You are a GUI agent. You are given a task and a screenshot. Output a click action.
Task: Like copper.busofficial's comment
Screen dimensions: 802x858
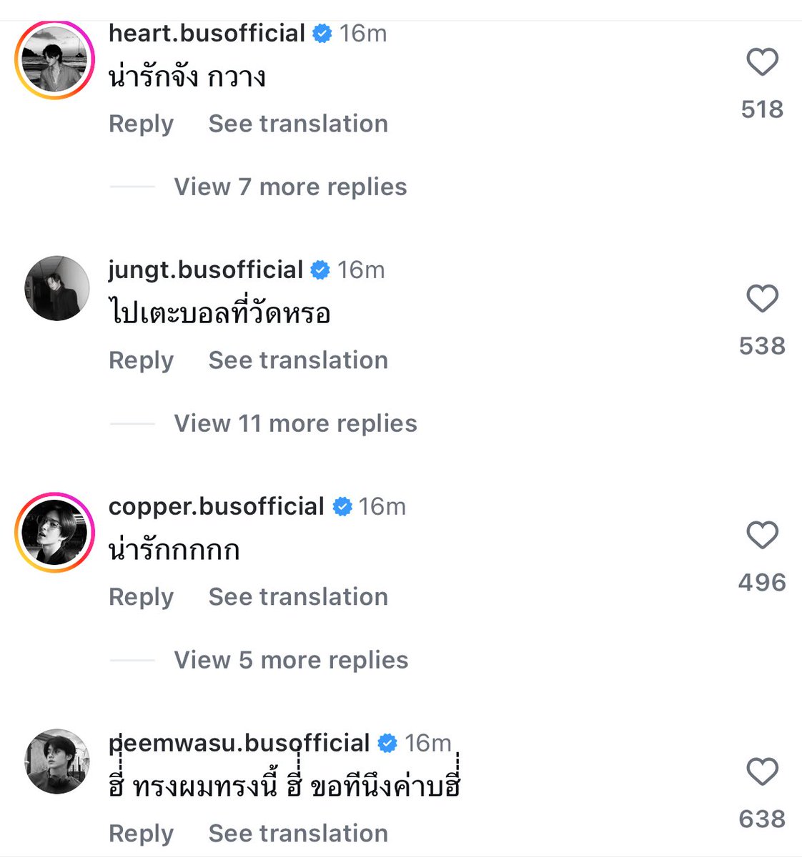tap(762, 536)
